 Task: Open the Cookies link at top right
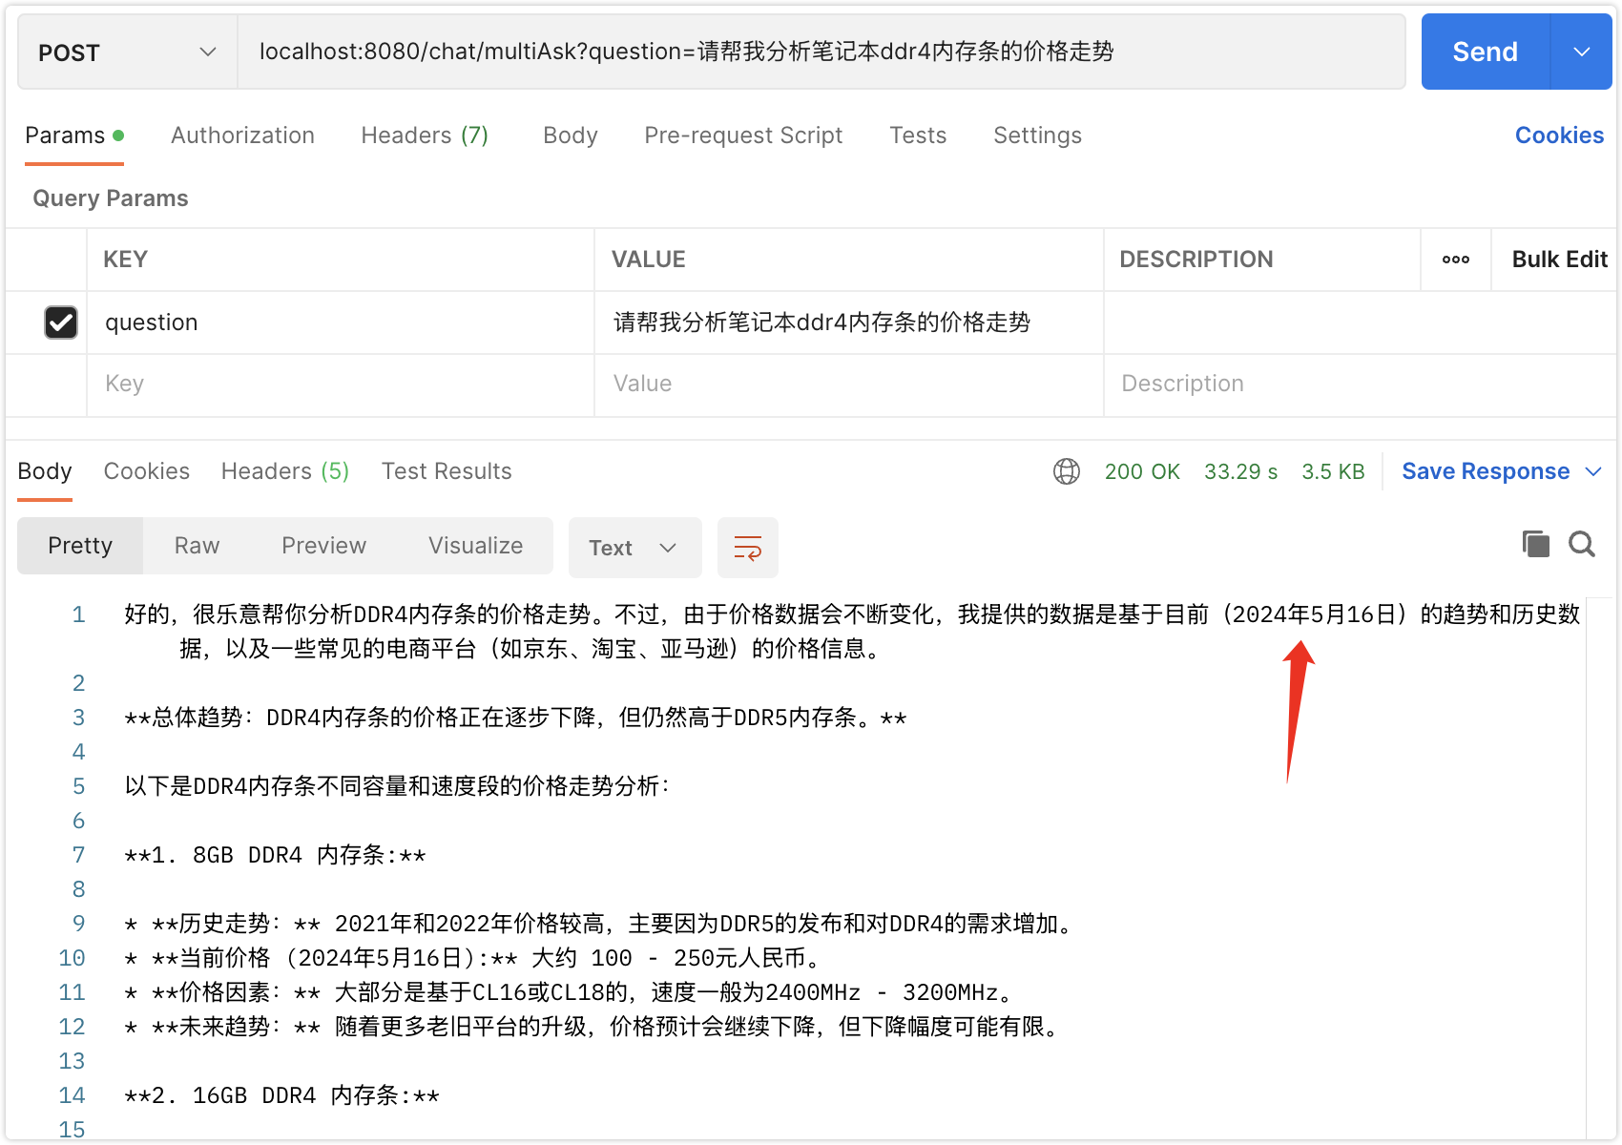coord(1559,135)
